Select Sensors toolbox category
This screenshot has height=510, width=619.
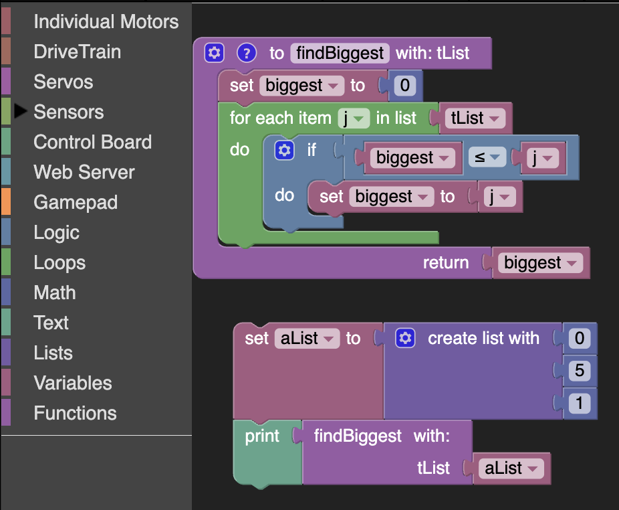pos(69,112)
